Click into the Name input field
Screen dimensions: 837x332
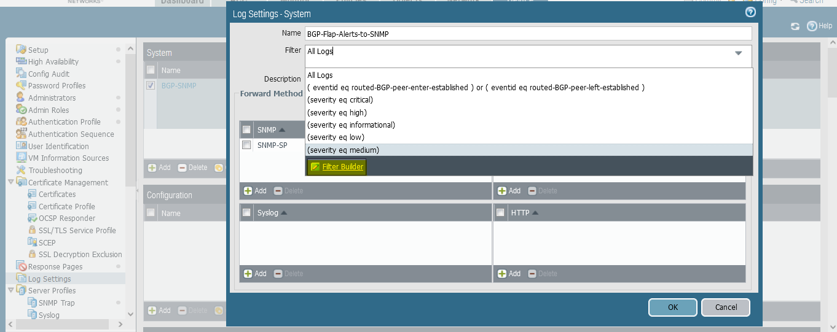[527, 34]
